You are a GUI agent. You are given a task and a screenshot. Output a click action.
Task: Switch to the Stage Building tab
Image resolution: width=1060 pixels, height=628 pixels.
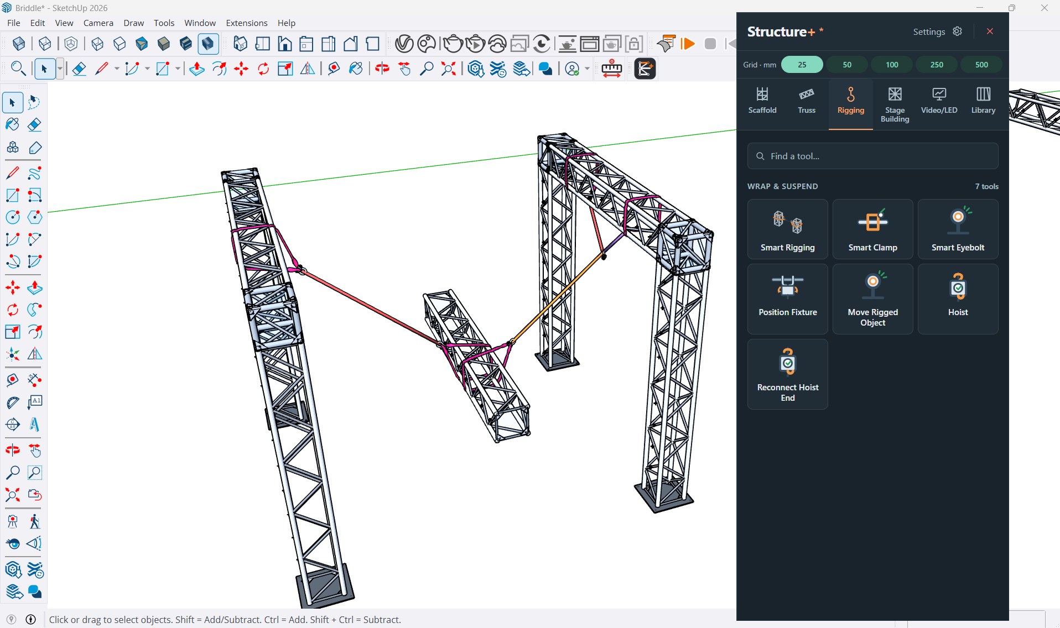pyautogui.click(x=895, y=105)
